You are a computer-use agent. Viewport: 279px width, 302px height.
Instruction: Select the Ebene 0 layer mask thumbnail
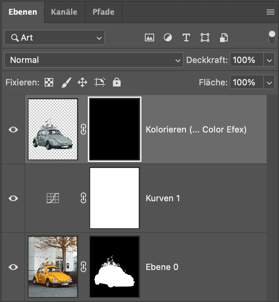click(114, 267)
